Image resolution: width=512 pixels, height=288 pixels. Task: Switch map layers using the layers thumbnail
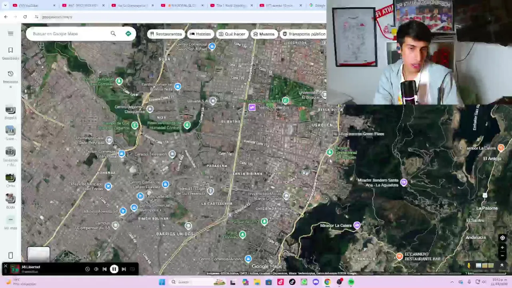click(38, 255)
